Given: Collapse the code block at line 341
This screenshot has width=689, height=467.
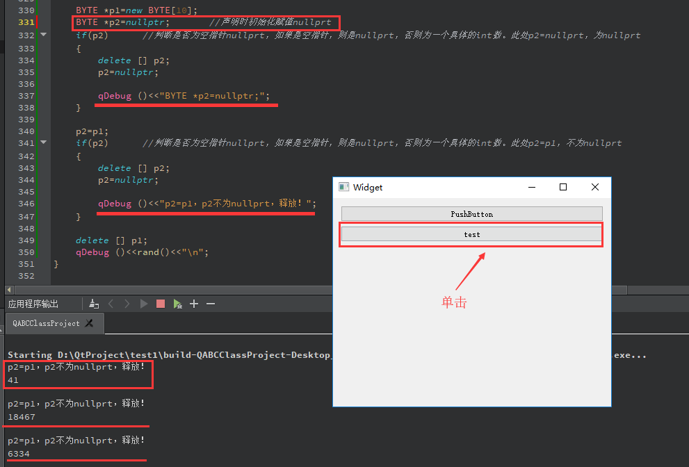Looking at the screenshot, I should pos(43,142).
